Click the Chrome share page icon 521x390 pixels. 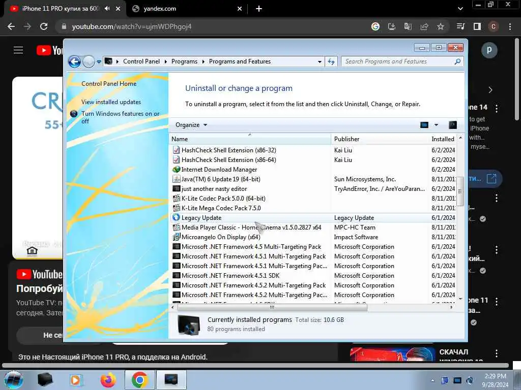424,26
